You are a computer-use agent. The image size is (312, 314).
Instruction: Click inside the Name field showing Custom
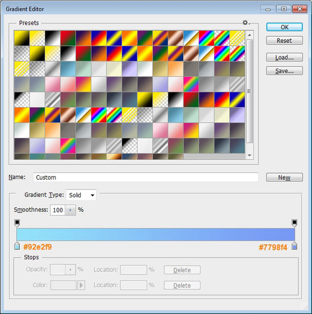tap(146, 177)
